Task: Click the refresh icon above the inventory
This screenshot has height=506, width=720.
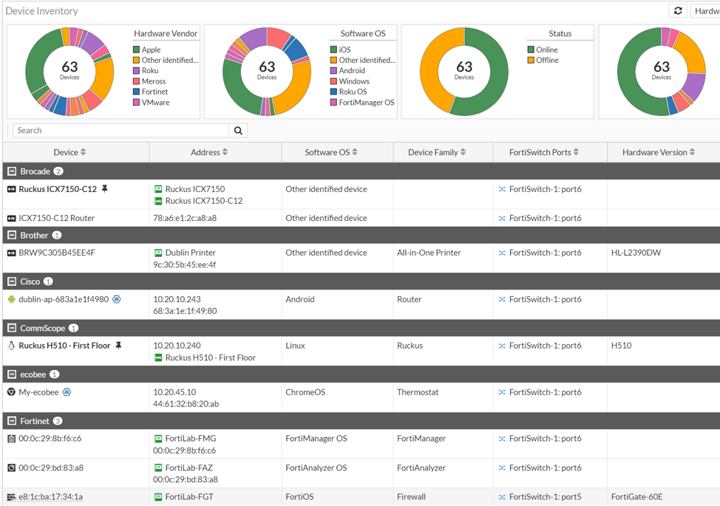Action: [677, 10]
